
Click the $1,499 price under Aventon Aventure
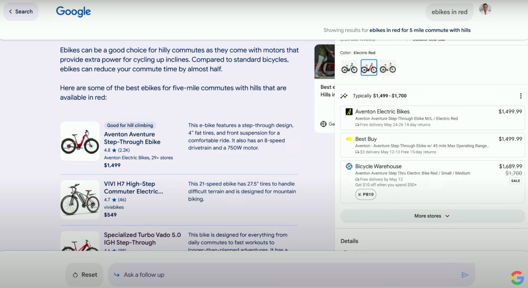coord(112,165)
